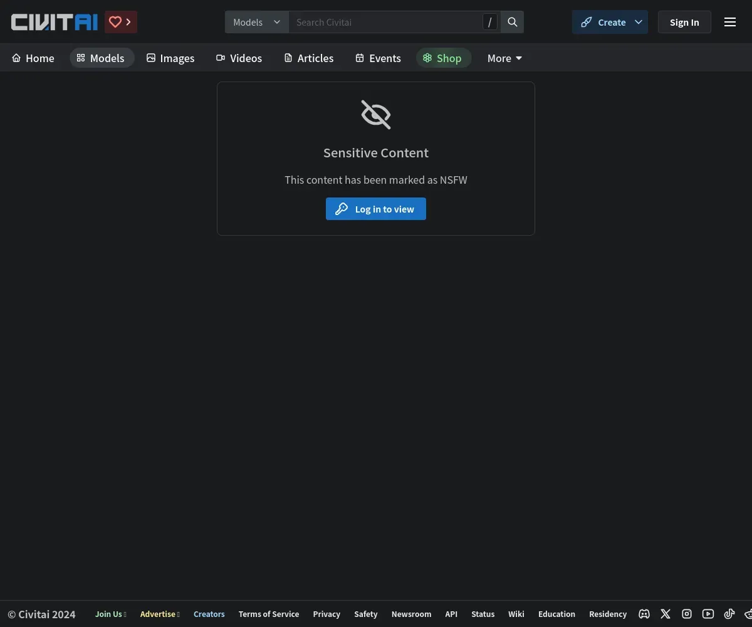
Task: Focus the Search Civitai input field
Action: pyautogui.click(x=385, y=22)
